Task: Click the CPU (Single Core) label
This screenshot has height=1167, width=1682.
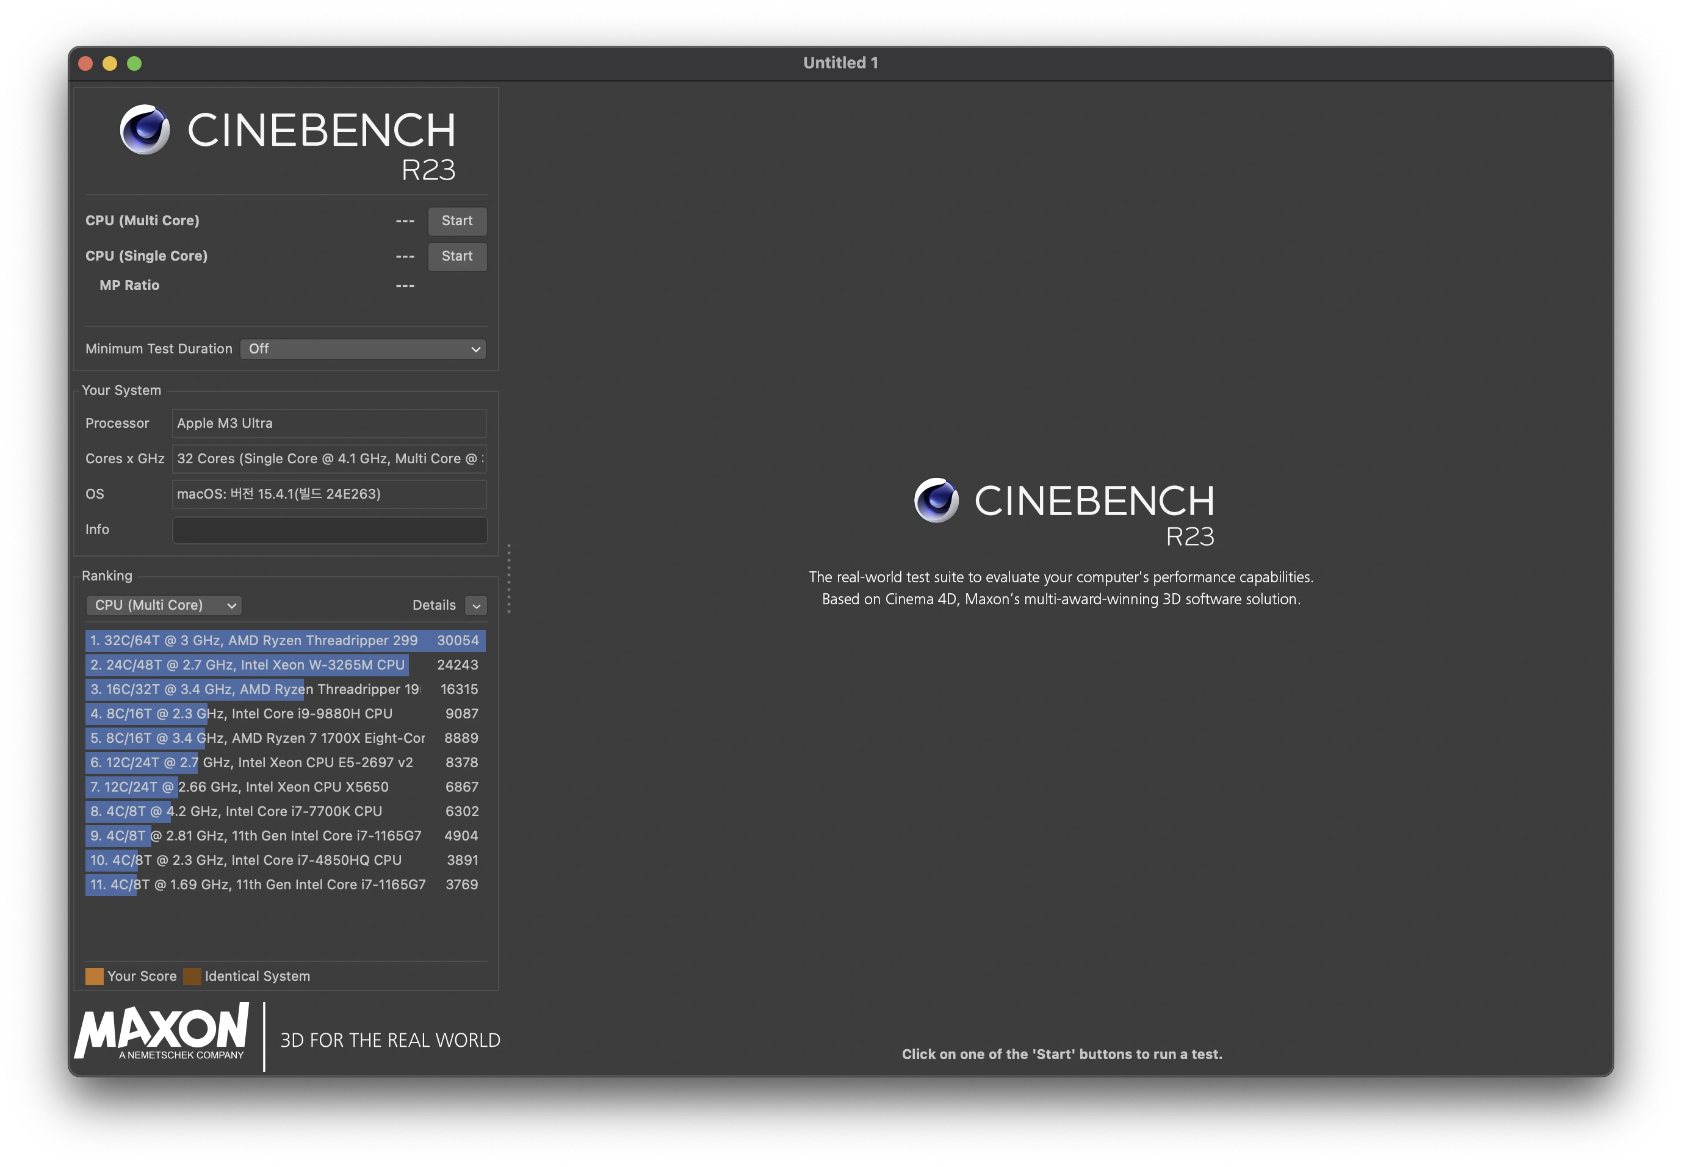Action: [x=146, y=256]
